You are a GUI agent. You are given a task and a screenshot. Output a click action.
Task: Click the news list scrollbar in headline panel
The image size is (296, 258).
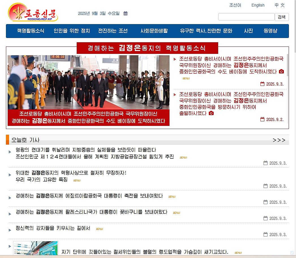click(x=288, y=65)
